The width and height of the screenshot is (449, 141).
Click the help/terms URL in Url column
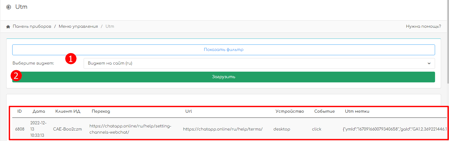tap(223, 129)
